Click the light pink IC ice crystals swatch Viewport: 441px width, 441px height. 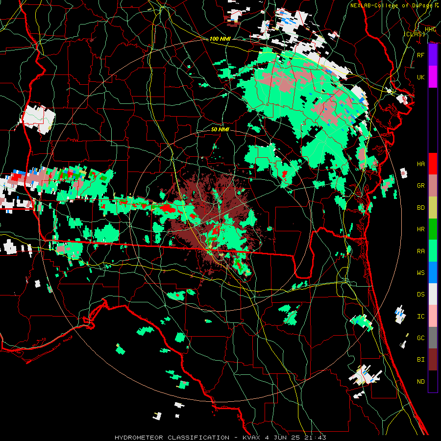pyautogui.click(x=433, y=316)
